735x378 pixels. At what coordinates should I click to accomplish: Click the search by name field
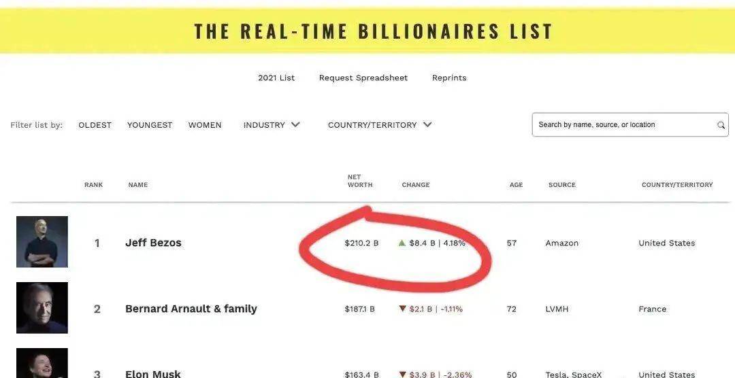[623, 125]
